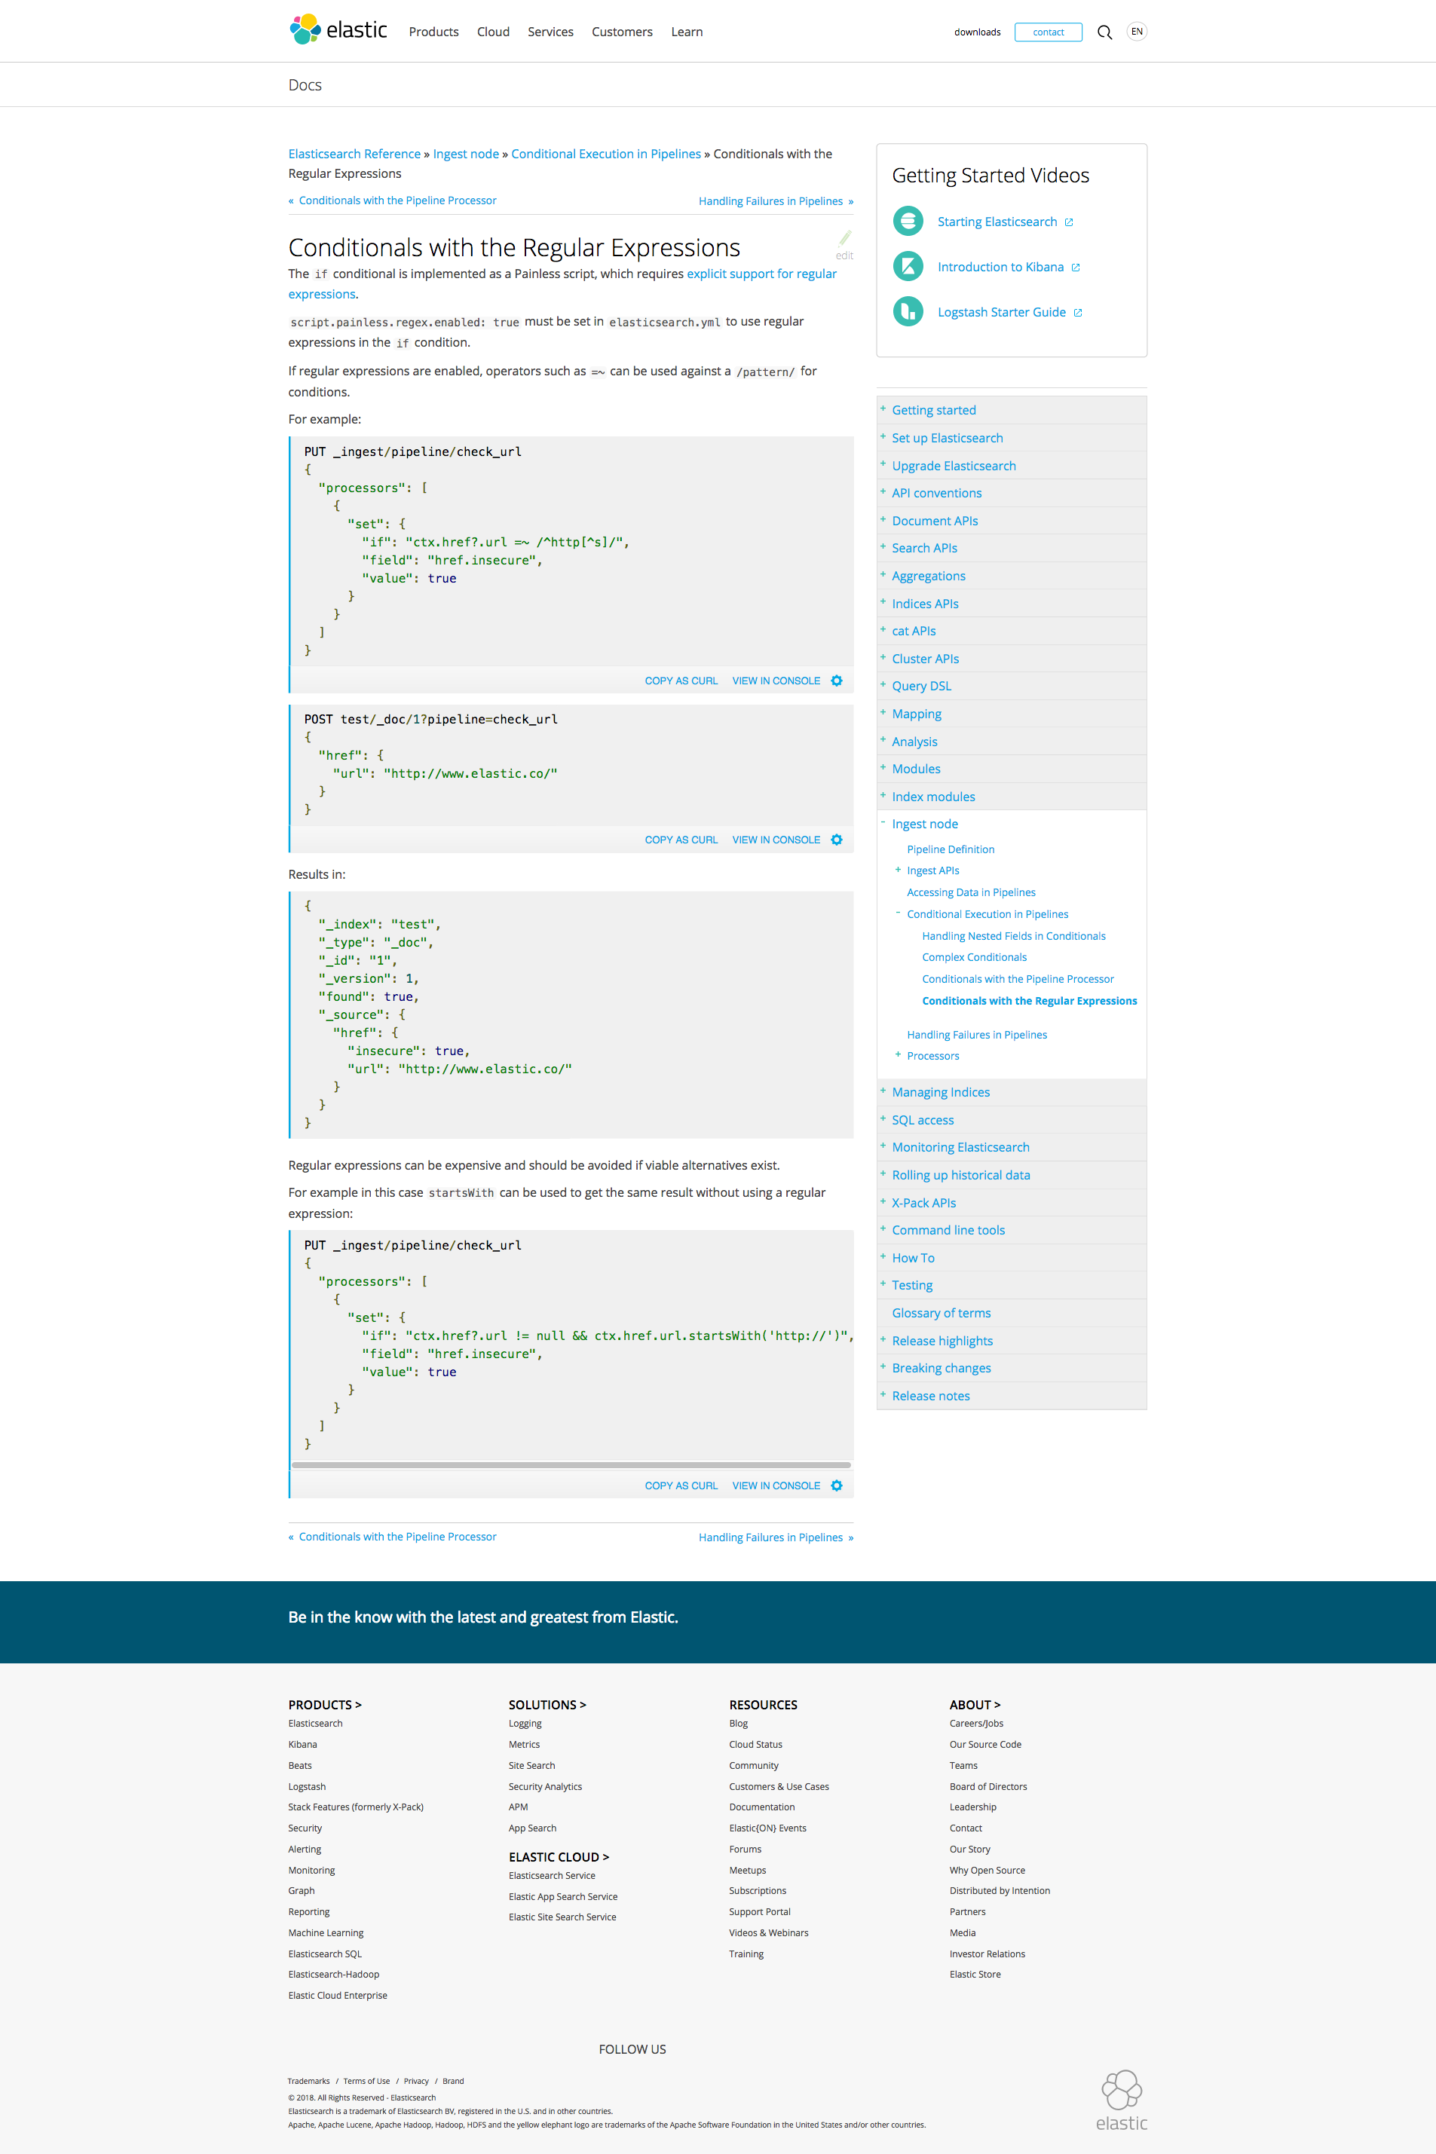Open the Customers menu
1436x2154 pixels.
(x=622, y=32)
